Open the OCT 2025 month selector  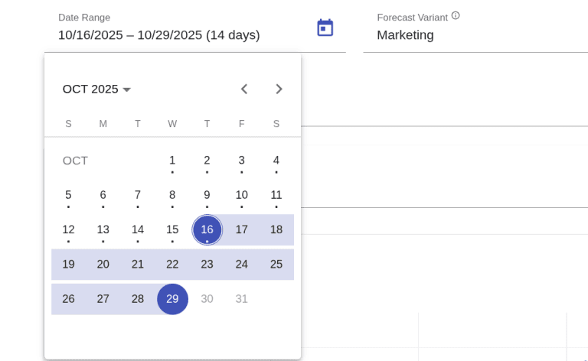click(x=96, y=89)
